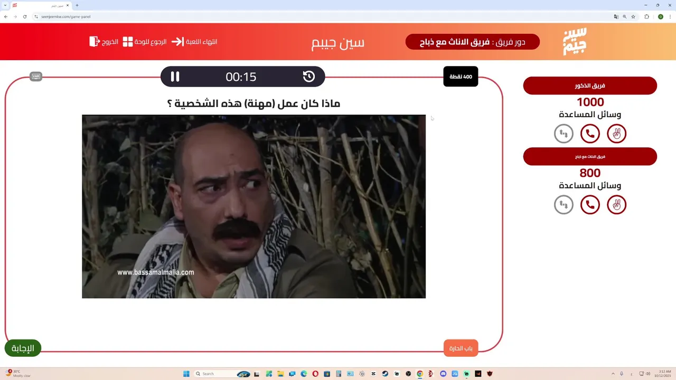The height and width of the screenshot is (380, 676).
Task: Open the Chrome zoom indicator
Action: [625, 16]
